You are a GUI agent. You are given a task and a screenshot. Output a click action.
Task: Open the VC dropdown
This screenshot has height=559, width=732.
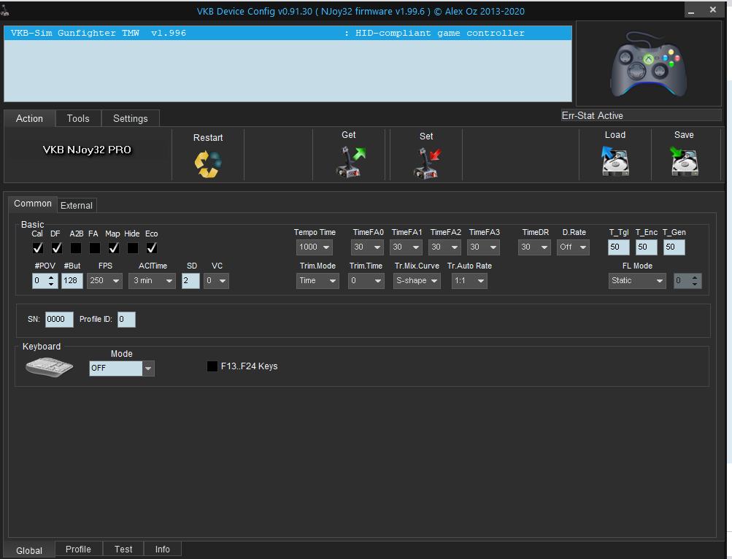(216, 281)
